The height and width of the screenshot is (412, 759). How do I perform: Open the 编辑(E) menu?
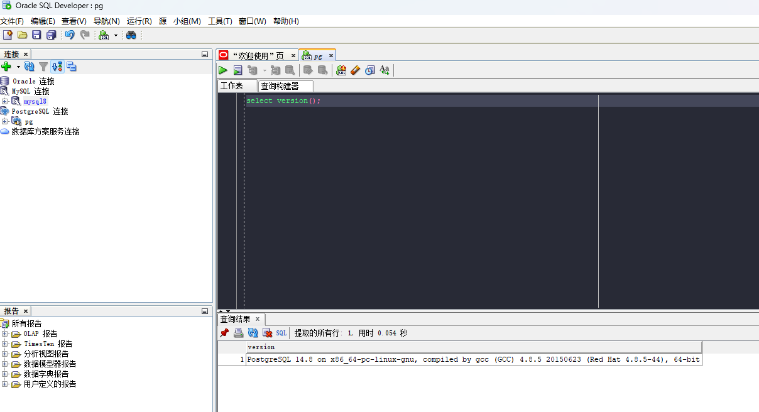click(x=43, y=21)
